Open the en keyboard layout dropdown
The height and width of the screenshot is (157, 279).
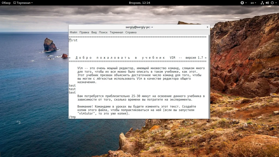[253, 3]
